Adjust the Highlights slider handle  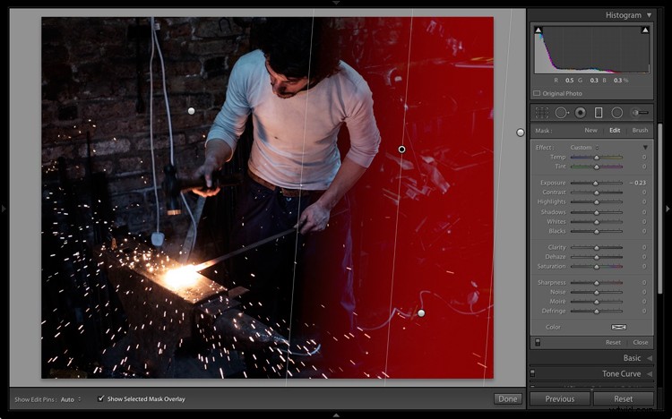click(596, 202)
